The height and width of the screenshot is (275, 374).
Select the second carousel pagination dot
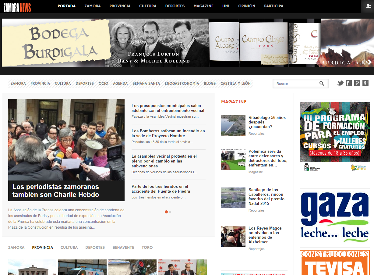click(x=170, y=212)
